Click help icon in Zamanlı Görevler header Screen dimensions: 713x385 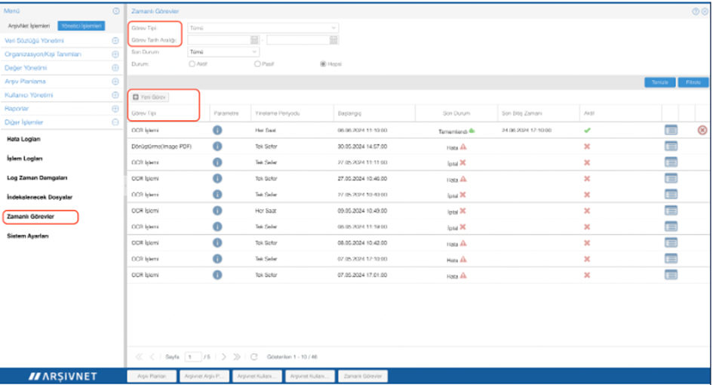(x=695, y=11)
